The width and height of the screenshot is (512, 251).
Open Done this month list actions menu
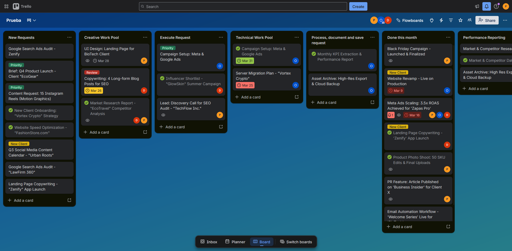coord(448,38)
